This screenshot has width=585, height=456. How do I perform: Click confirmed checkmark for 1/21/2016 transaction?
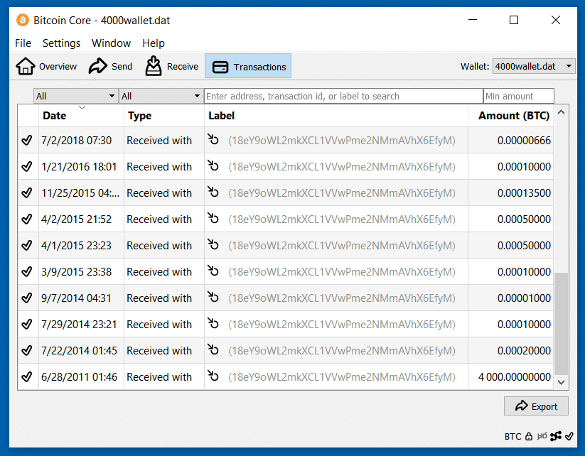(27, 167)
